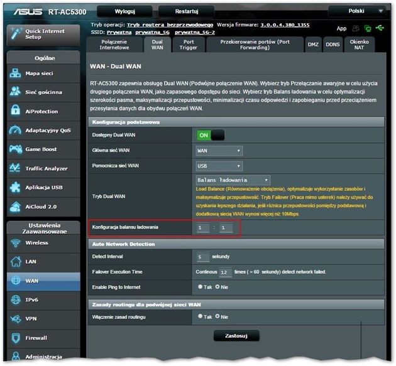Select the Dual WAN tab

pyautogui.click(x=157, y=45)
